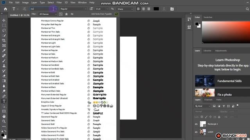This screenshot has width=250, height=140.
Task: Toggle visibility of Rectangle 1 layer
Action: [196, 124]
